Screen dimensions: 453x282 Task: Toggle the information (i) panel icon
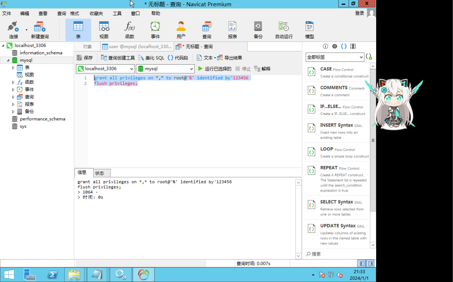click(x=325, y=46)
